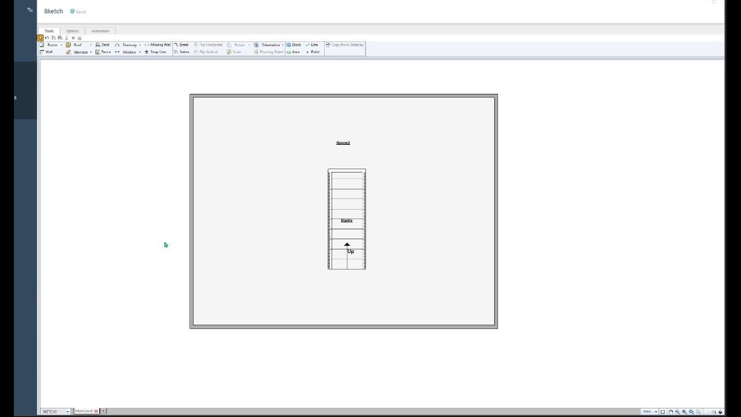This screenshot has width=741, height=417.
Task: Expand the Orientation dropdown arrow
Action: tap(283, 45)
